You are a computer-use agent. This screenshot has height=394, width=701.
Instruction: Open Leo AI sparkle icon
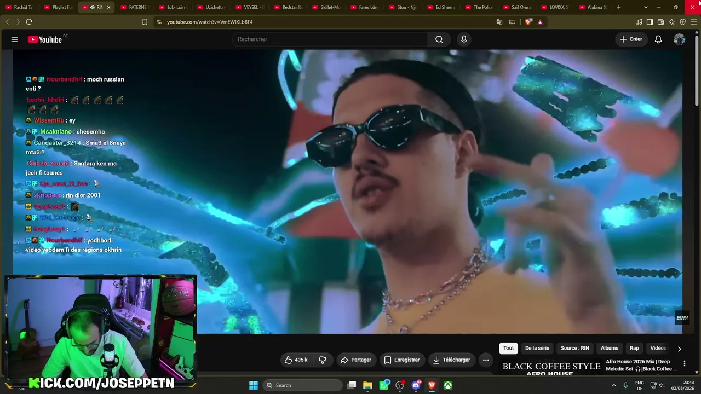point(671,22)
